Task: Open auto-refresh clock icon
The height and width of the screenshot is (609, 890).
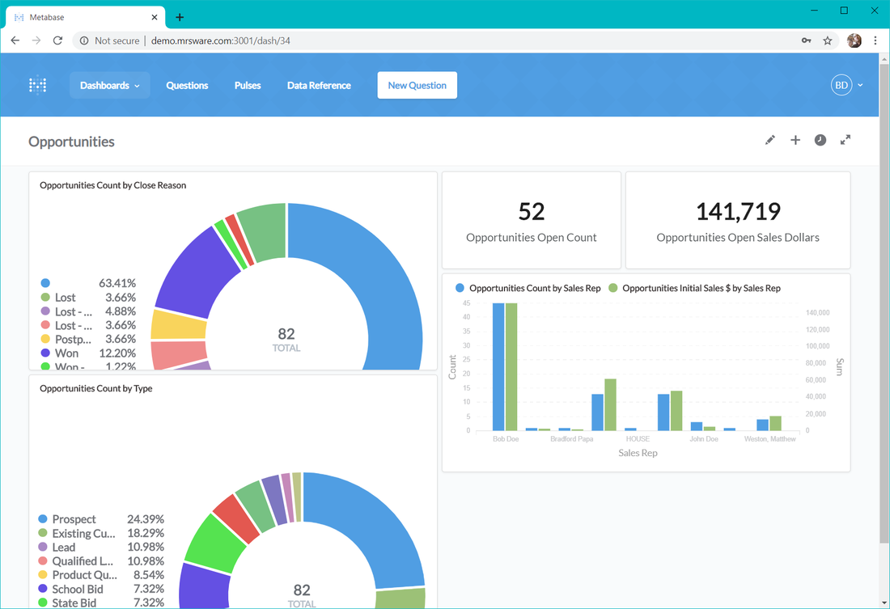Action: (820, 140)
